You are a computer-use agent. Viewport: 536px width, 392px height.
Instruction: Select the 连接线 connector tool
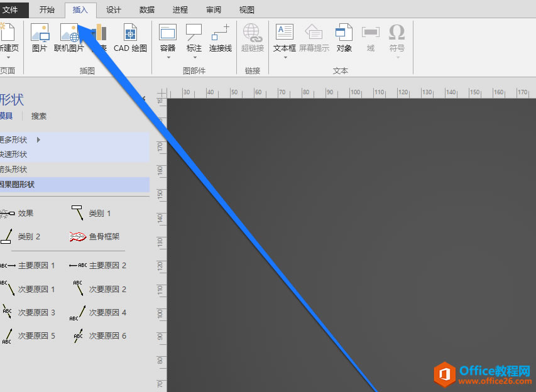click(221, 37)
